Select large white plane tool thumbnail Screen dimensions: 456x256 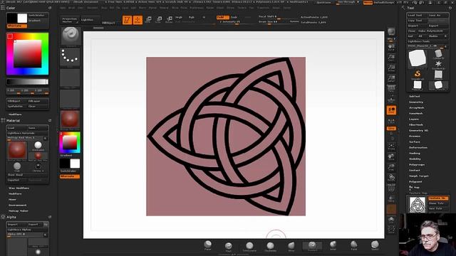pos(418,58)
